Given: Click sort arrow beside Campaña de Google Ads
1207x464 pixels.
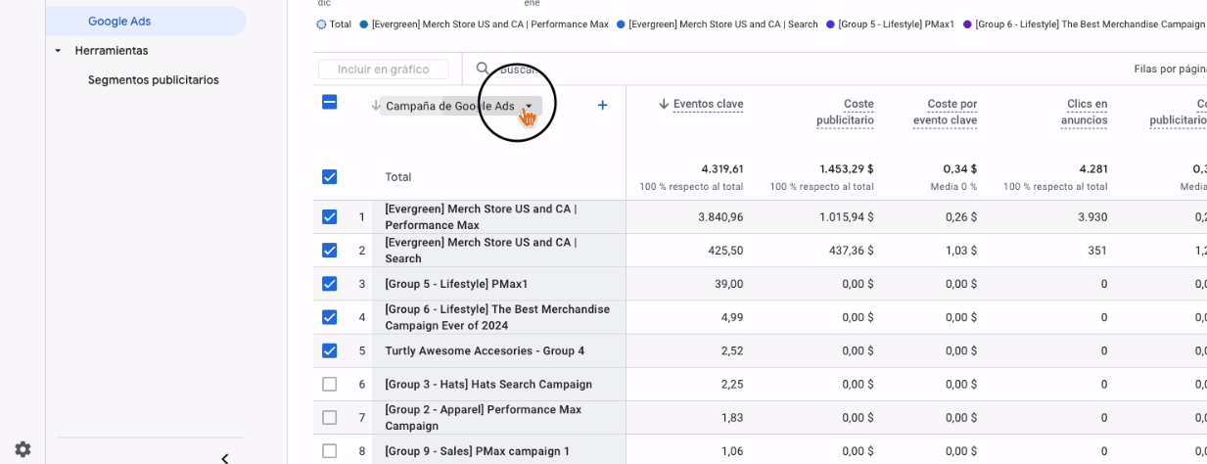Looking at the screenshot, I should click(376, 106).
